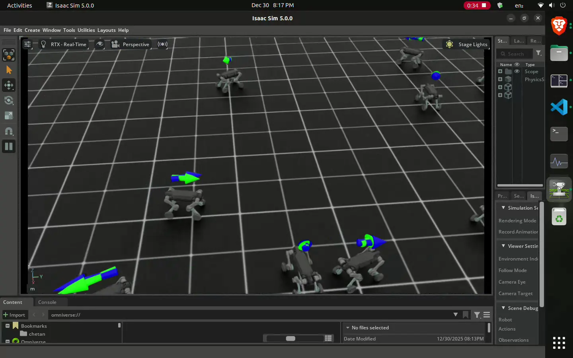Open the viewport render settings sliders icon
Viewport: 573px width, 358px height.
27,44
